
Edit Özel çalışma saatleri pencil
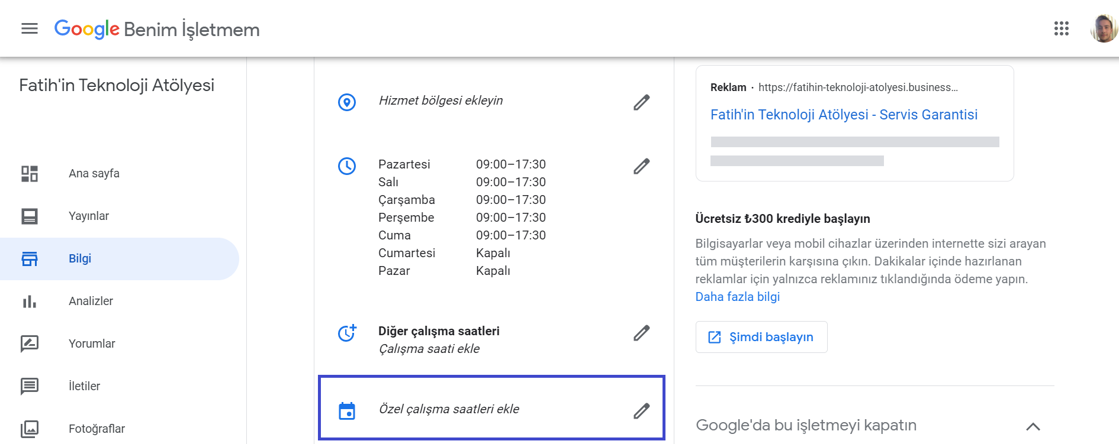(x=641, y=411)
